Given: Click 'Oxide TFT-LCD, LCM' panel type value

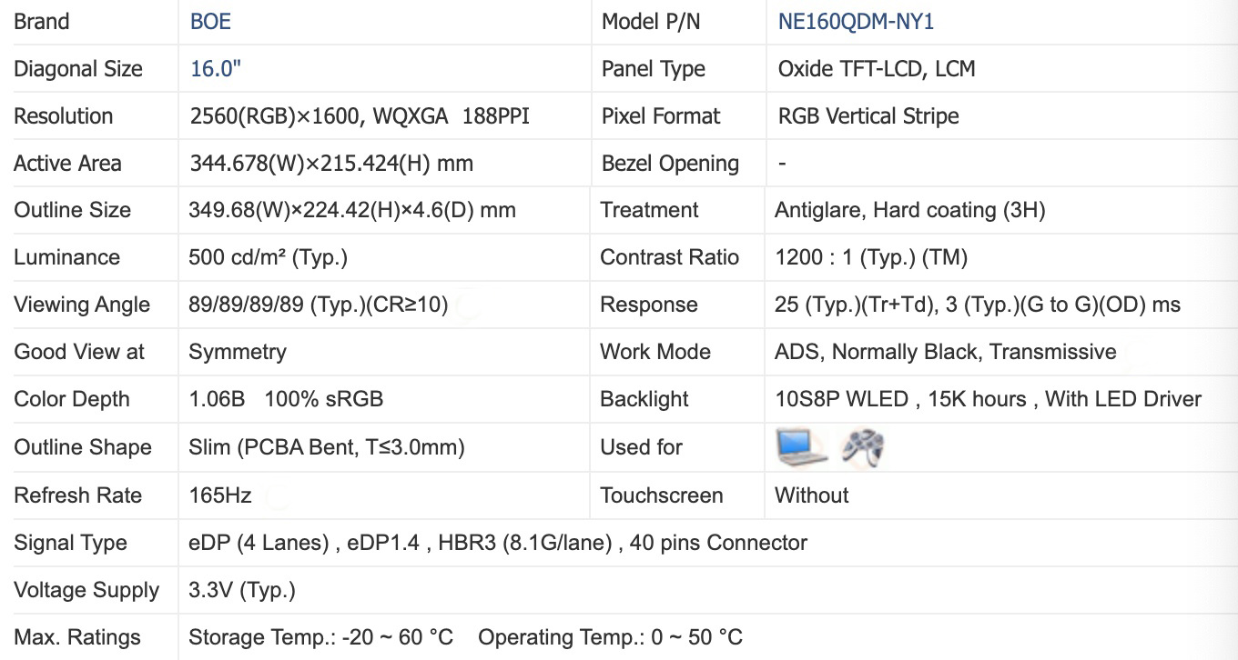Looking at the screenshot, I should pos(877,69).
